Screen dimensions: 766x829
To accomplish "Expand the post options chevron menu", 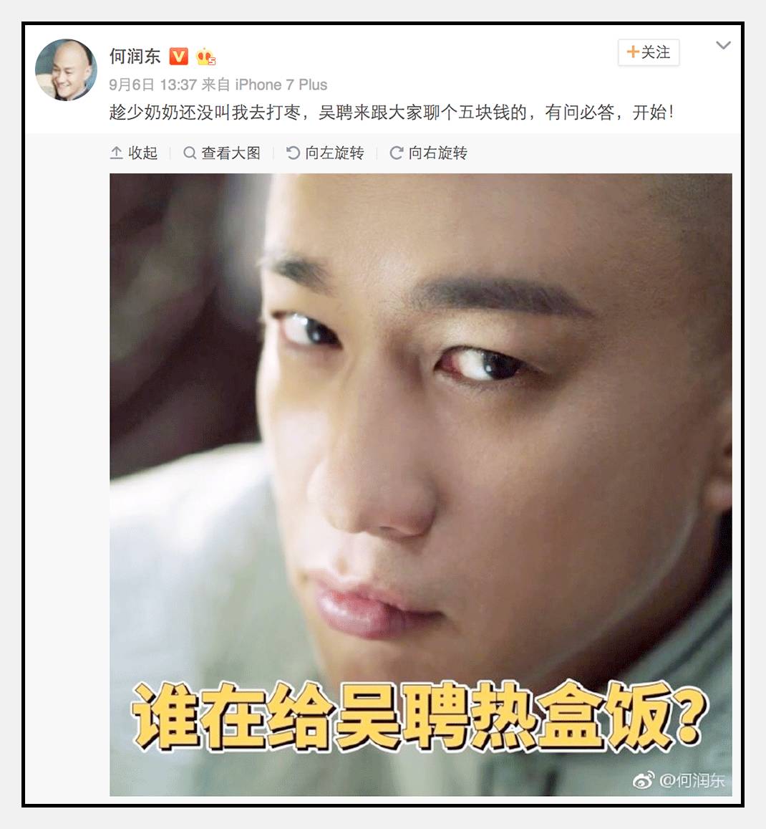I will 723,45.
